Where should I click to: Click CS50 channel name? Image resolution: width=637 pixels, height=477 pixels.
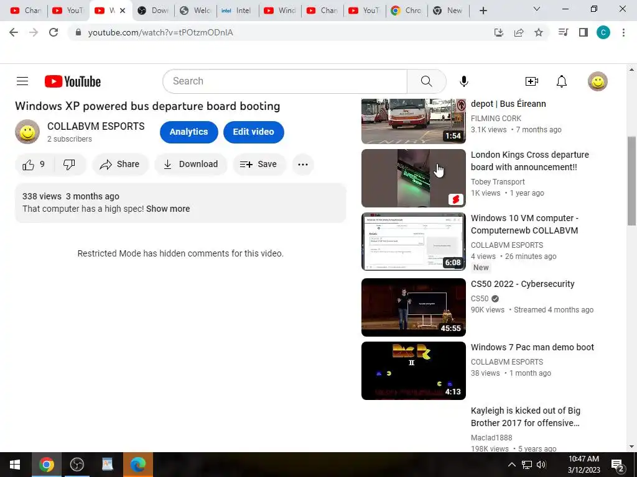(480, 299)
